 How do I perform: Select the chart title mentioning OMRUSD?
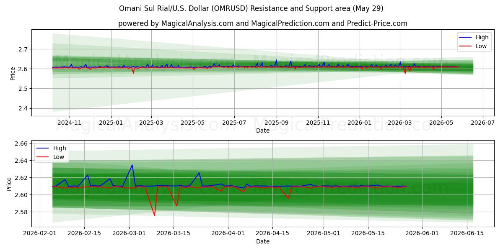click(x=251, y=8)
